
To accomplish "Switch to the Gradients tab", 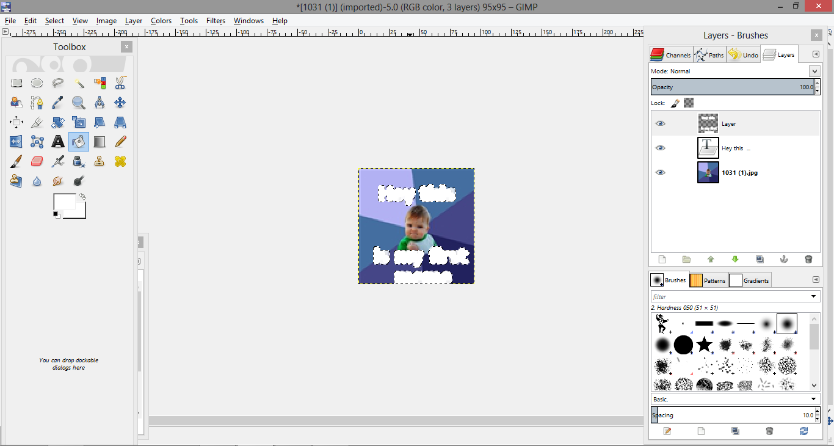I will coord(750,280).
